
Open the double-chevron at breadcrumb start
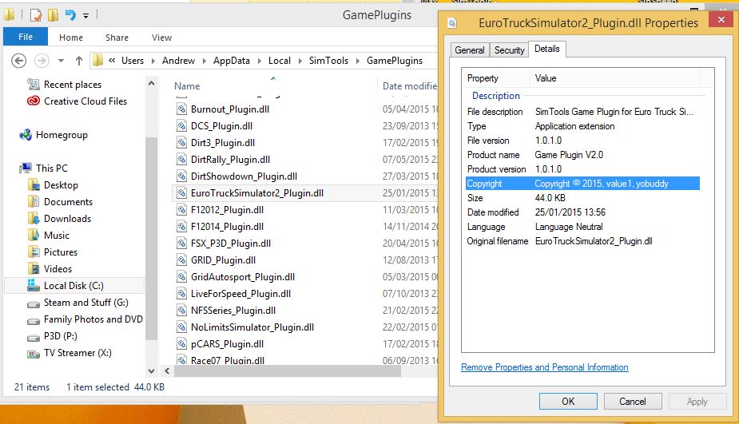(112, 61)
